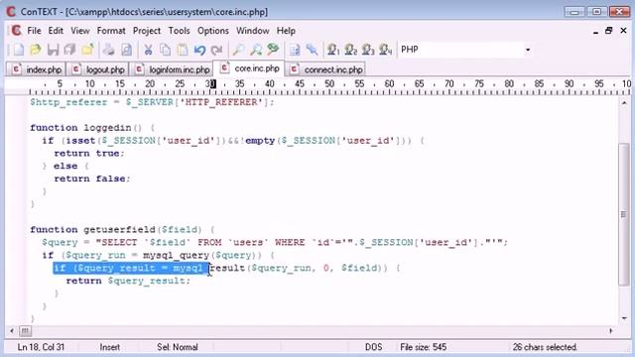Open the File menu
The image size is (635, 357).
pos(34,31)
